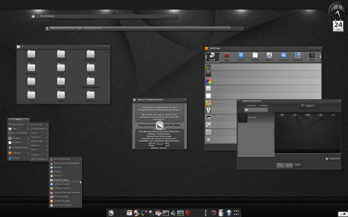The width and height of the screenshot is (348, 217).
Task: Switch to the Menus settings category
Action: [269, 57]
